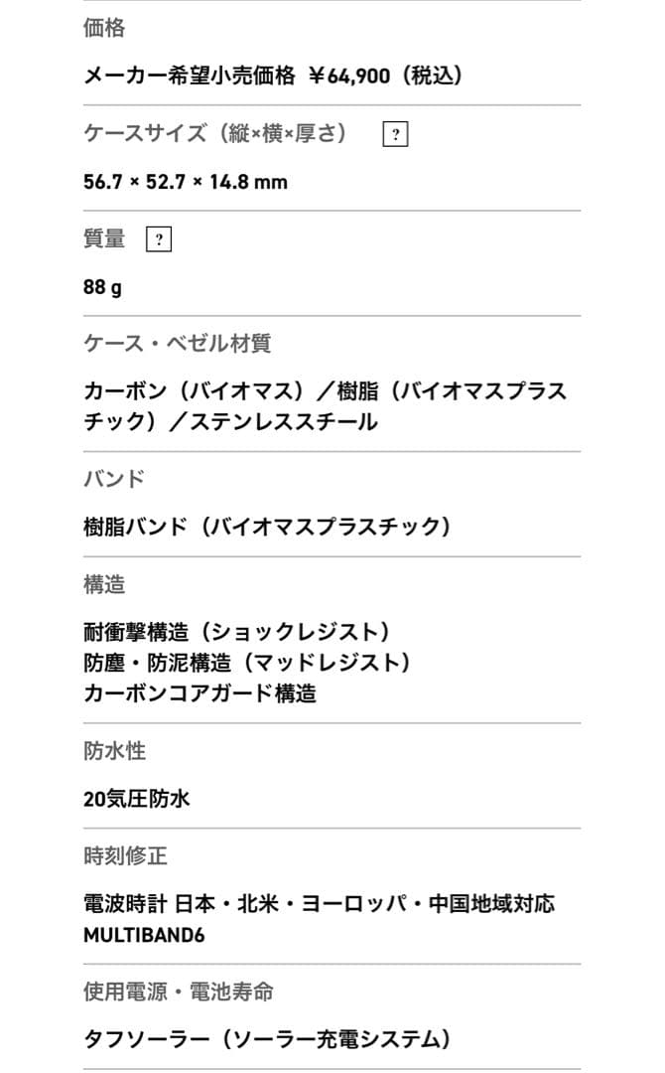
Task: Click the 時刻修正 section heading
Action: [125, 855]
